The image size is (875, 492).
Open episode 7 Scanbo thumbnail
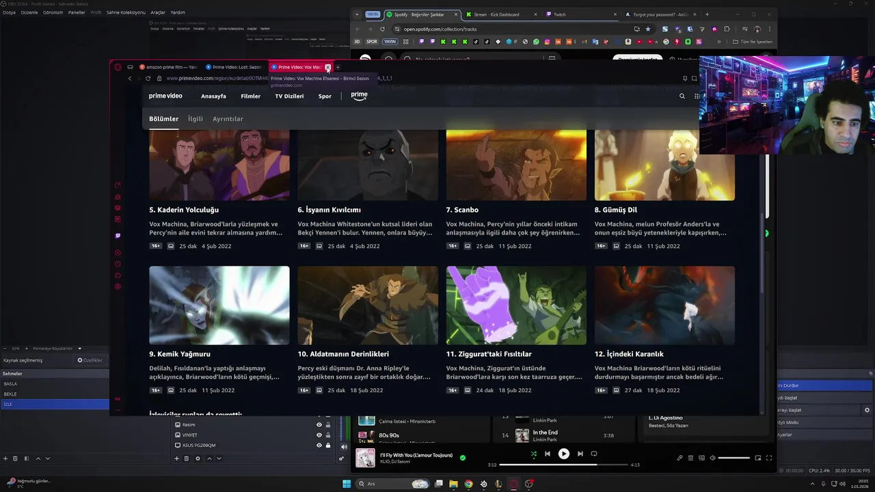click(516, 165)
